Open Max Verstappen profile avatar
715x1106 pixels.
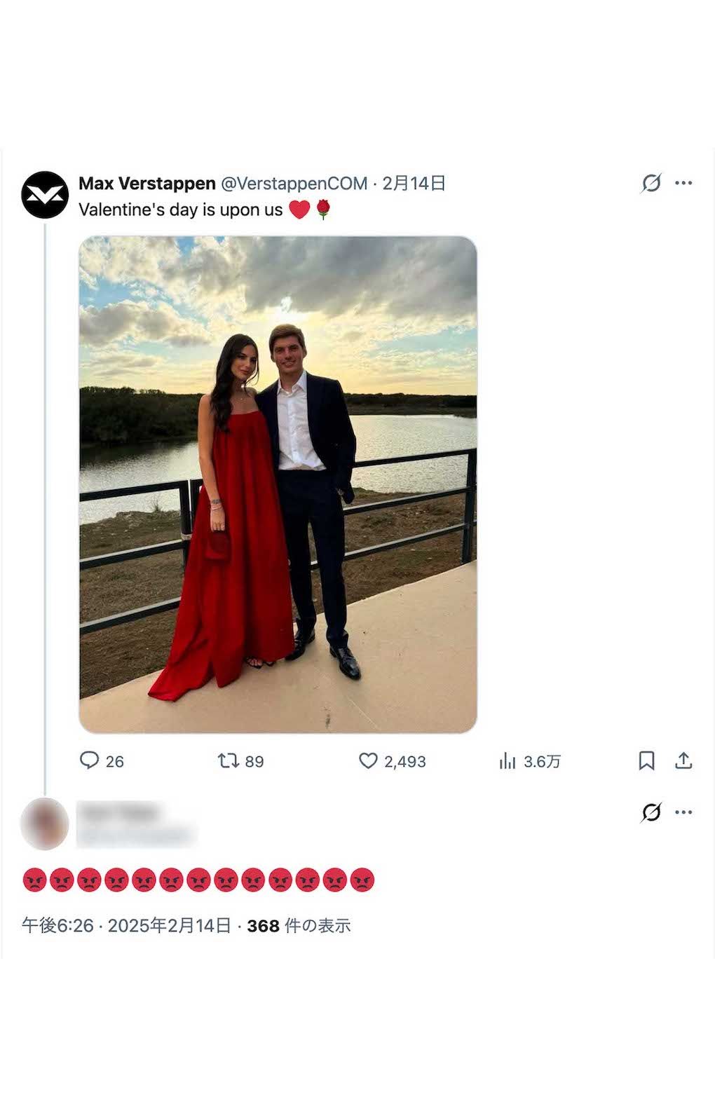[x=45, y=195]
